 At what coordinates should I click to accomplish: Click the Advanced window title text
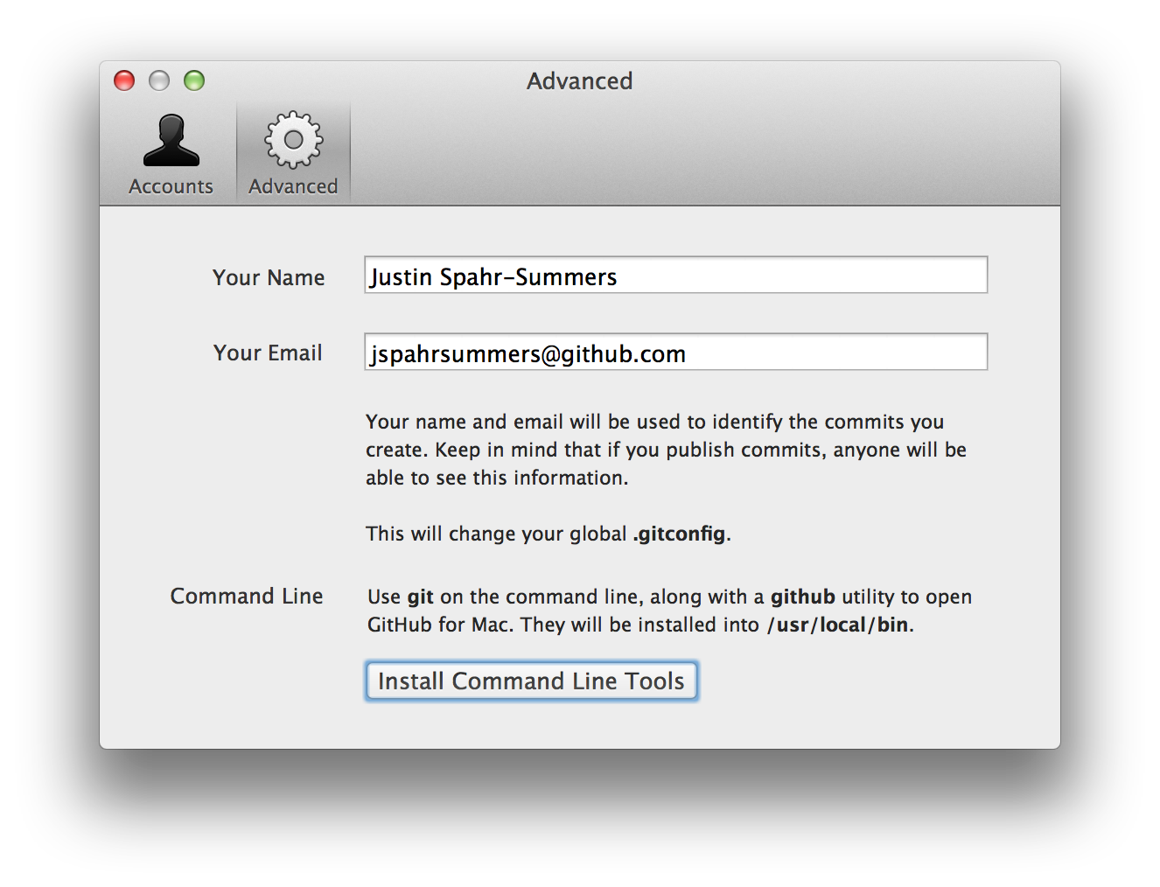pos(579,80)
